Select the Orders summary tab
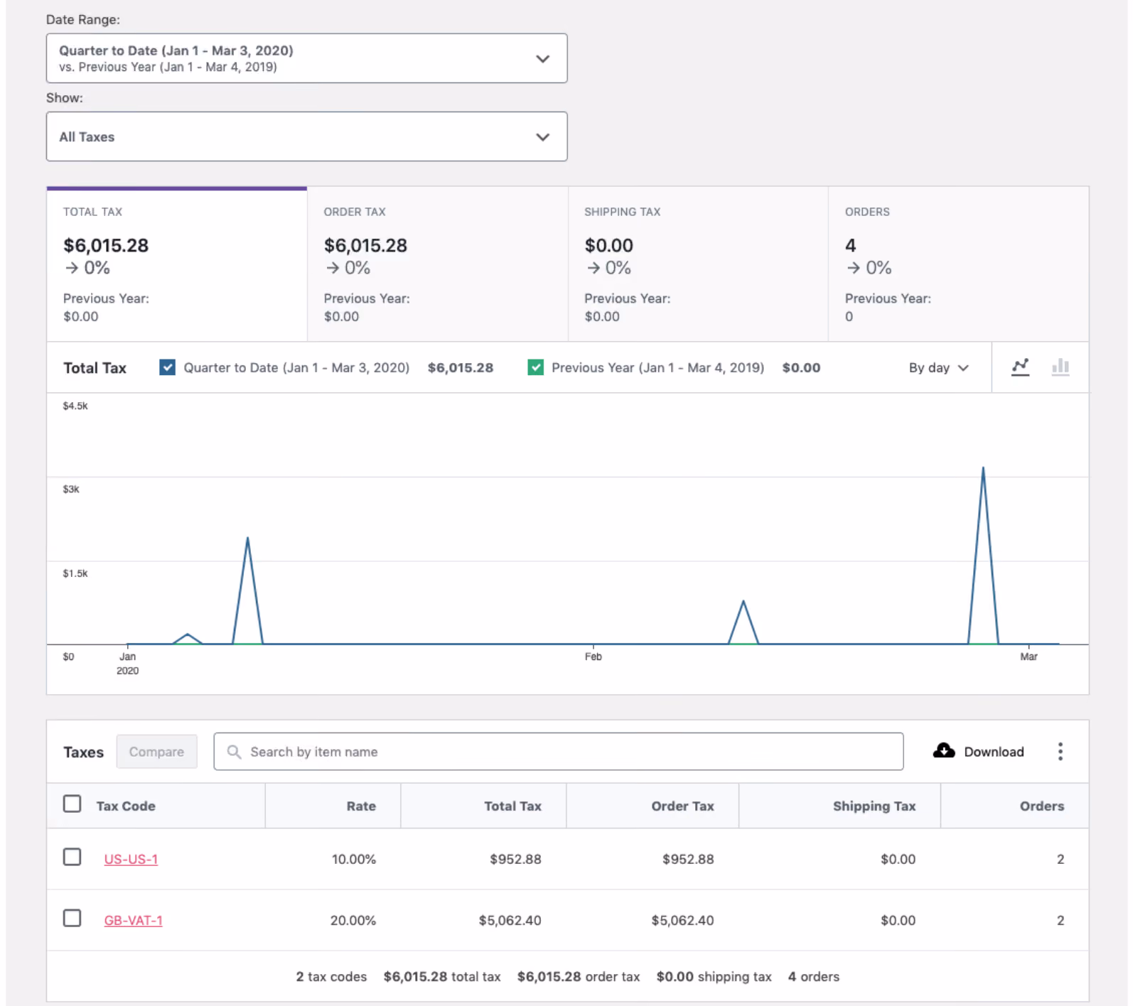Viewport: 1133px width, 1006px height. [958, 264]
